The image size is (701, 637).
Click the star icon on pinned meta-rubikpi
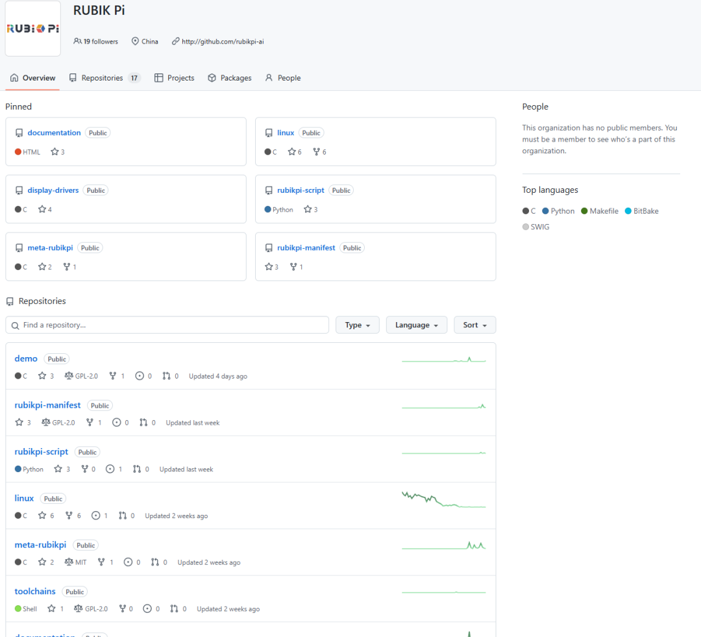tap(42, 267)
